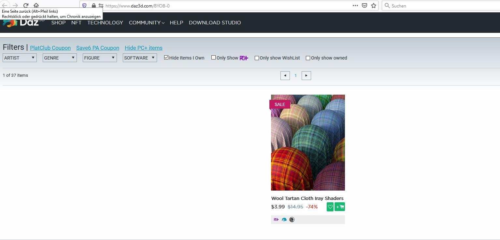The height and width of the screenshot is (240, 500).
Task: Open the SHOP menu item
Action: point(58,23)
